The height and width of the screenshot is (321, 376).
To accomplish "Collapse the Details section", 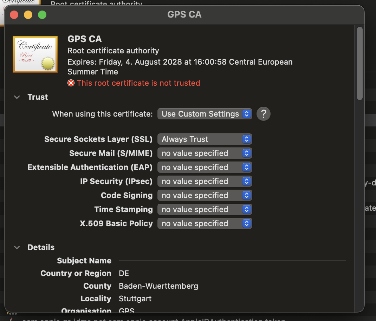I will 17,248.
